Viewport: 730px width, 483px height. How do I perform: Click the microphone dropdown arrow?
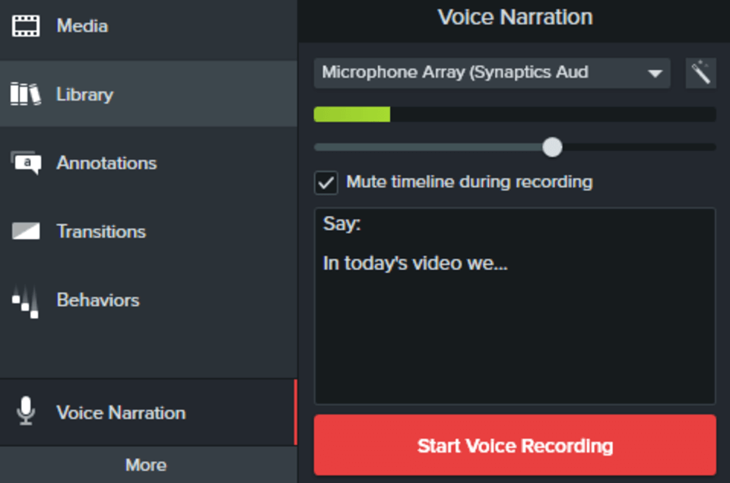(655, 74)
